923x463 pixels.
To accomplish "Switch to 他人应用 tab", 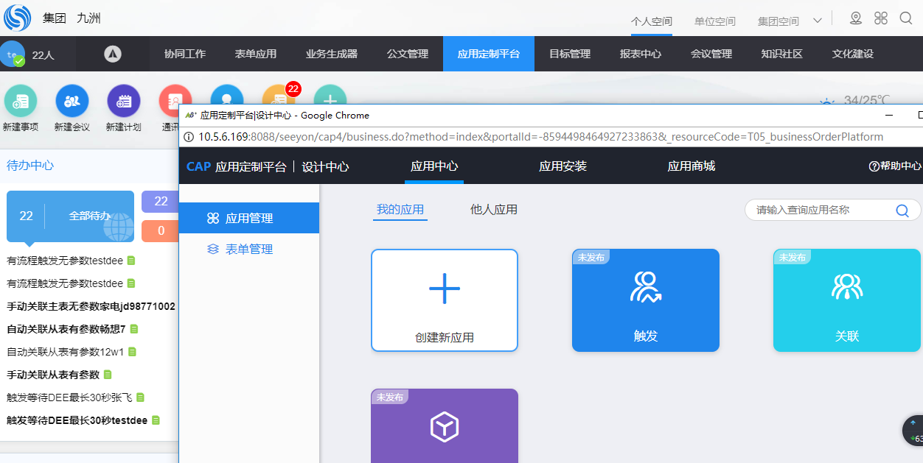I will click(494, 210).
